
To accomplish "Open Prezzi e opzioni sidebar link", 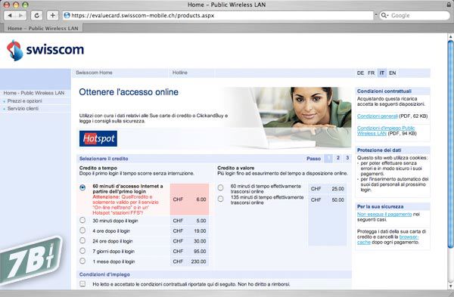I will (25, 101).
